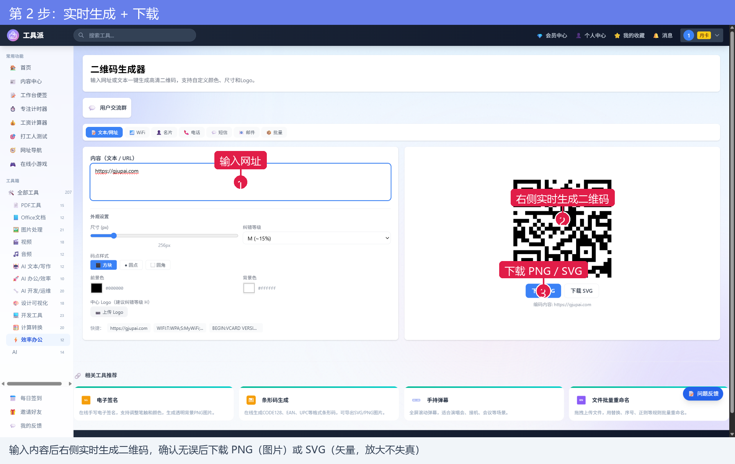Open the black 前景色 color swatch

[x=96, y=288]
